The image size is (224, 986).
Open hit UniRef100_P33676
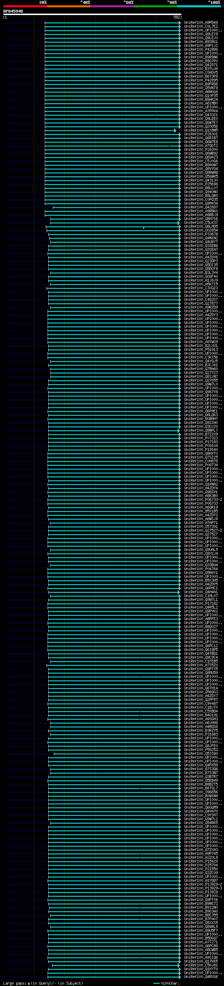pyautogui.click(x=201, y=234)
